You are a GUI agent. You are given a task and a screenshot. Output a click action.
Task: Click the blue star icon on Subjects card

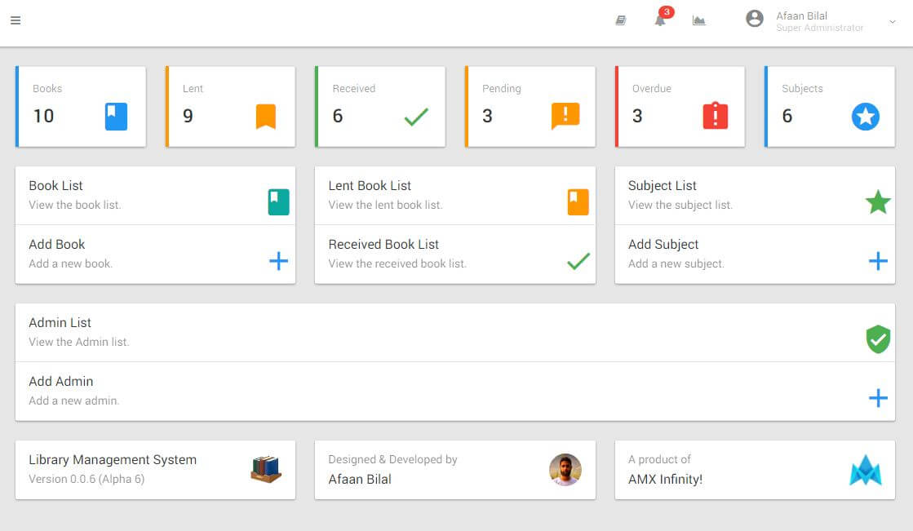[866, 117]
